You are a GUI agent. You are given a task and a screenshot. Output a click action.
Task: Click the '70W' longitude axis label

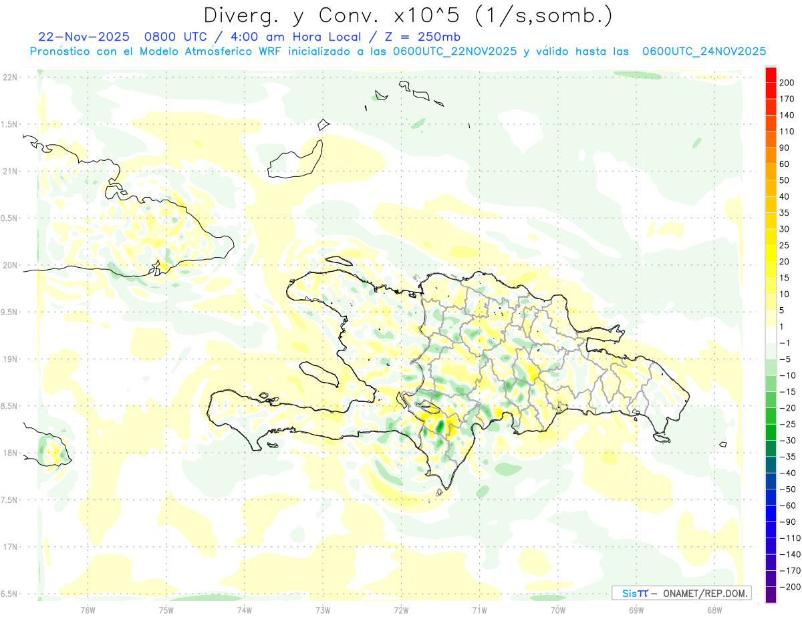pyautogui.click(x=558, y=610)
